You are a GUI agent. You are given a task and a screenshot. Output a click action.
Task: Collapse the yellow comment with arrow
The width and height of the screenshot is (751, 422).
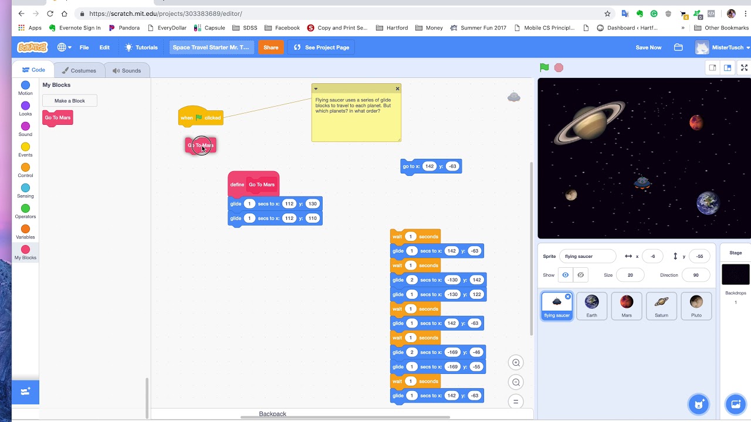click(316, 89)
